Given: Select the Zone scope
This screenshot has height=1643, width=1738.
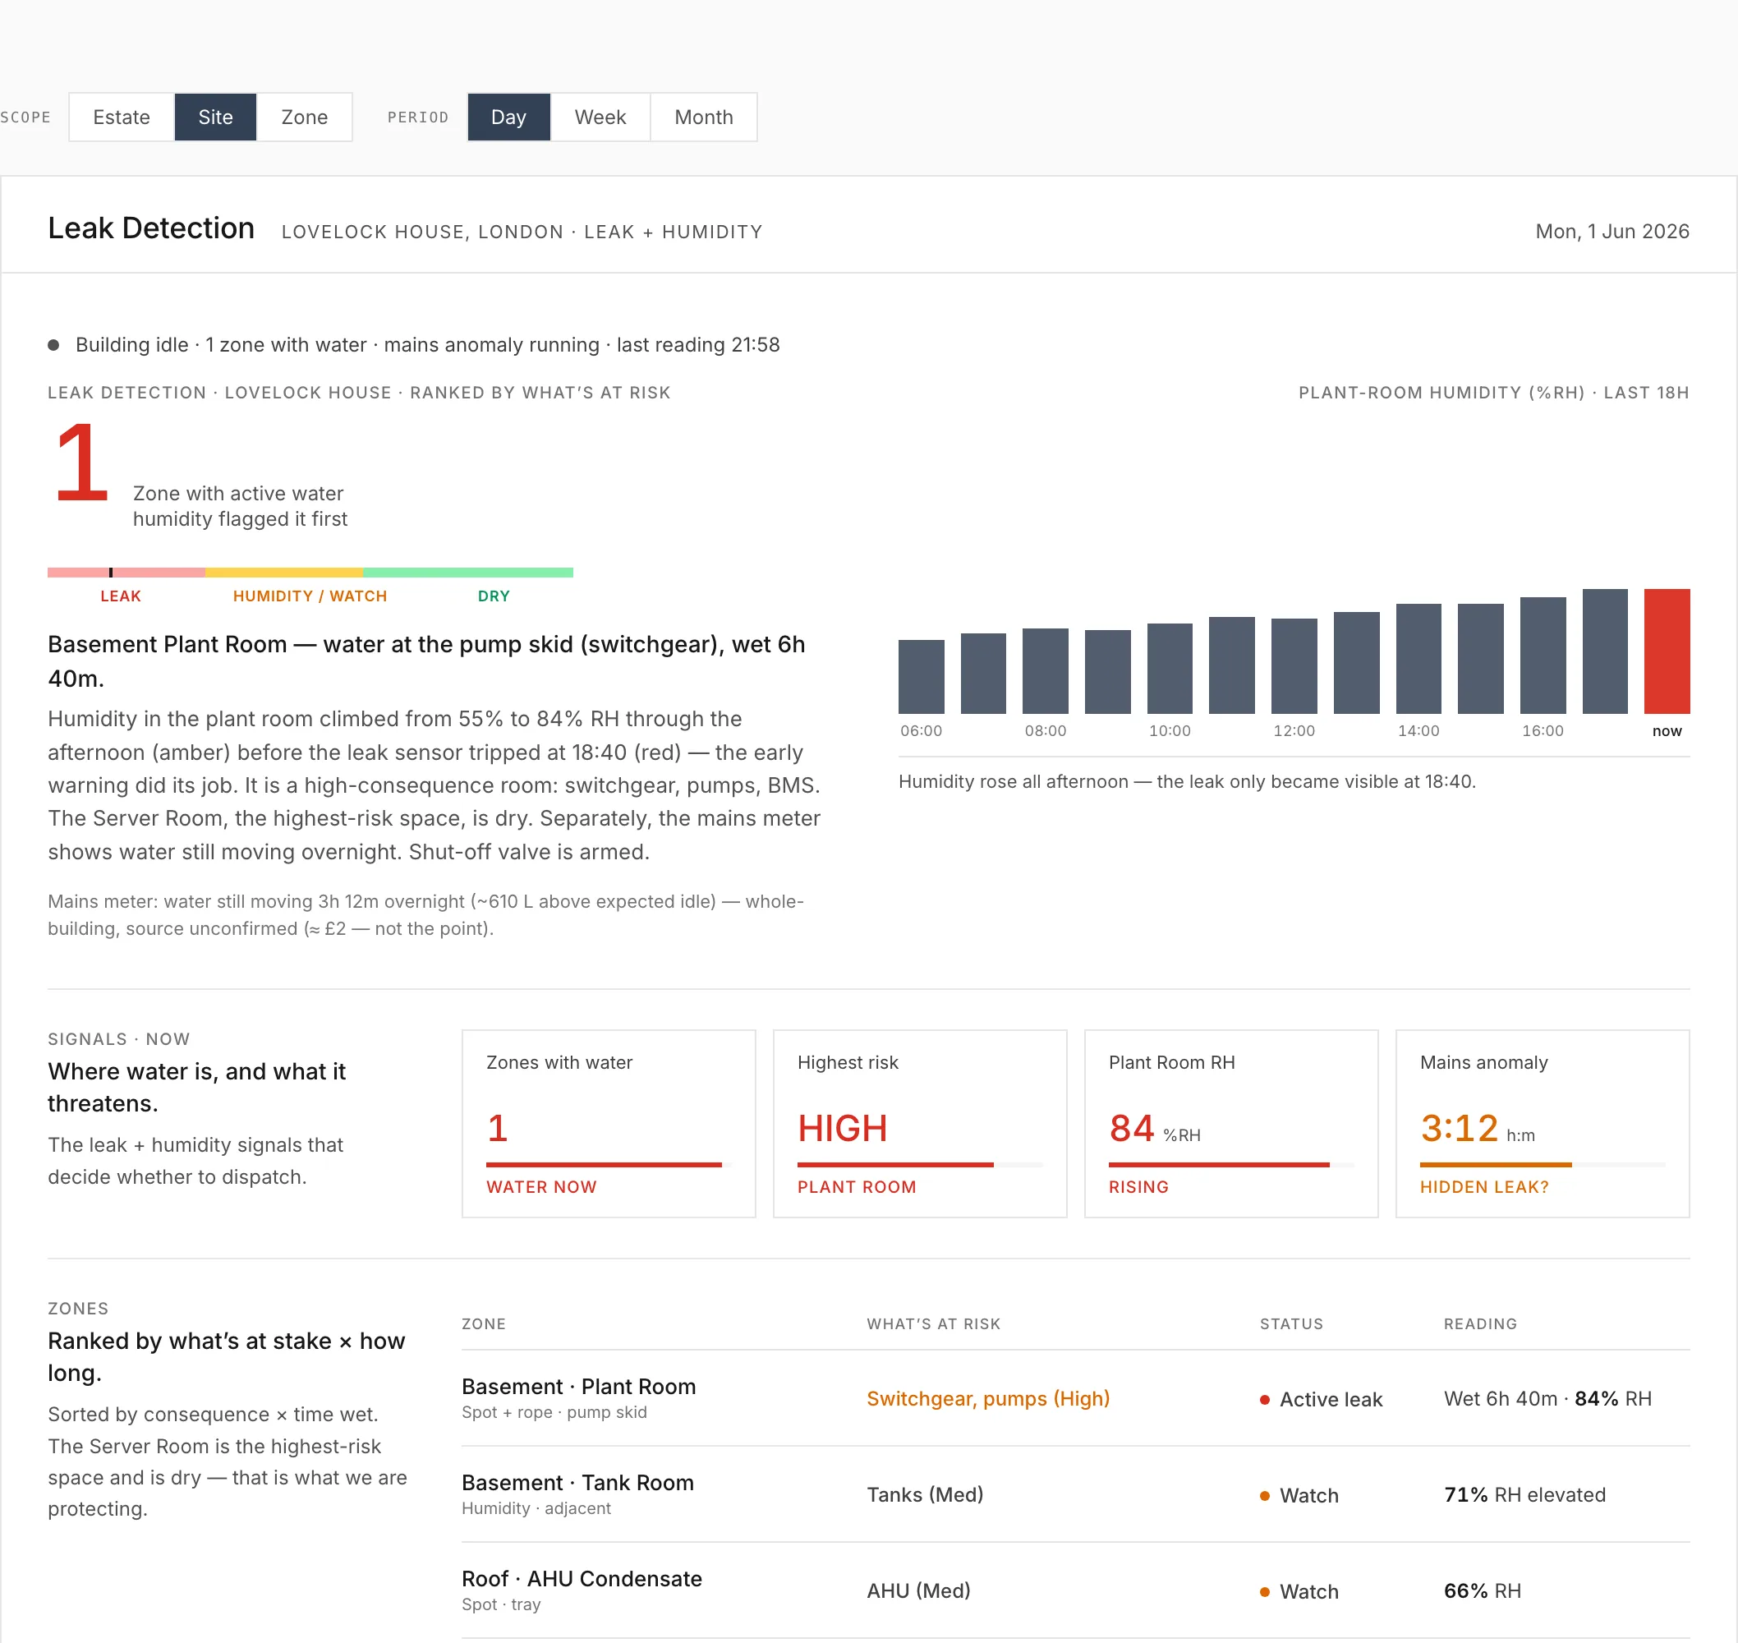Looking at the screenshot, I should coord(304,117).
